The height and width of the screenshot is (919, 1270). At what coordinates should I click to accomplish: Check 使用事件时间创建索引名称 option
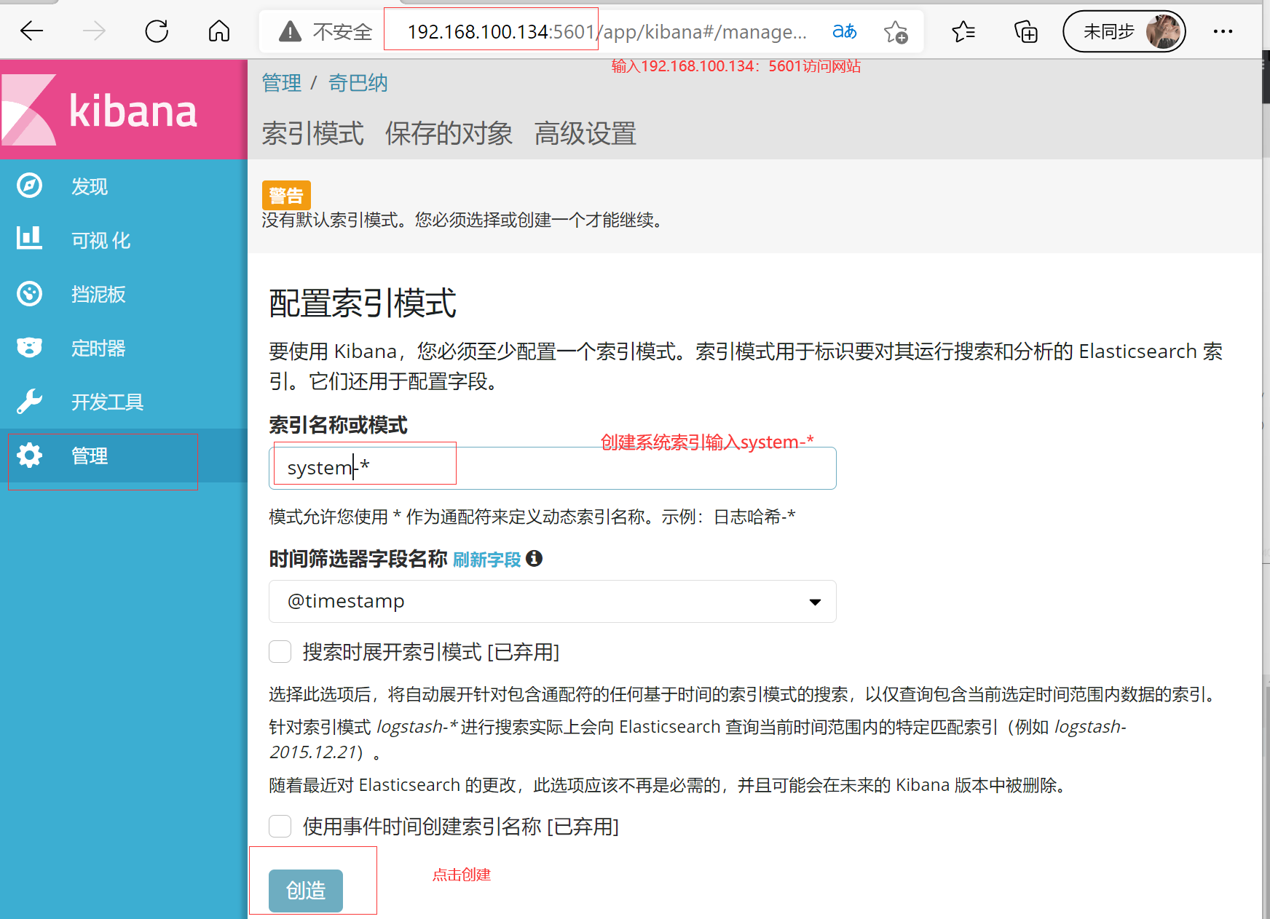[x=280, y=827]
